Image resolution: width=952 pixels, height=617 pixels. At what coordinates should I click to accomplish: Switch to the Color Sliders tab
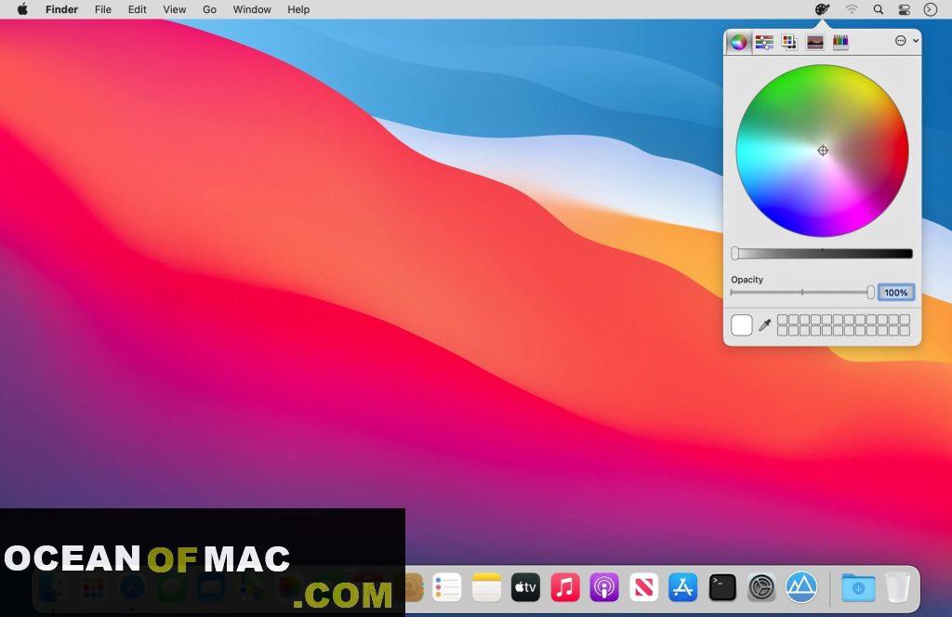point(764,42)
